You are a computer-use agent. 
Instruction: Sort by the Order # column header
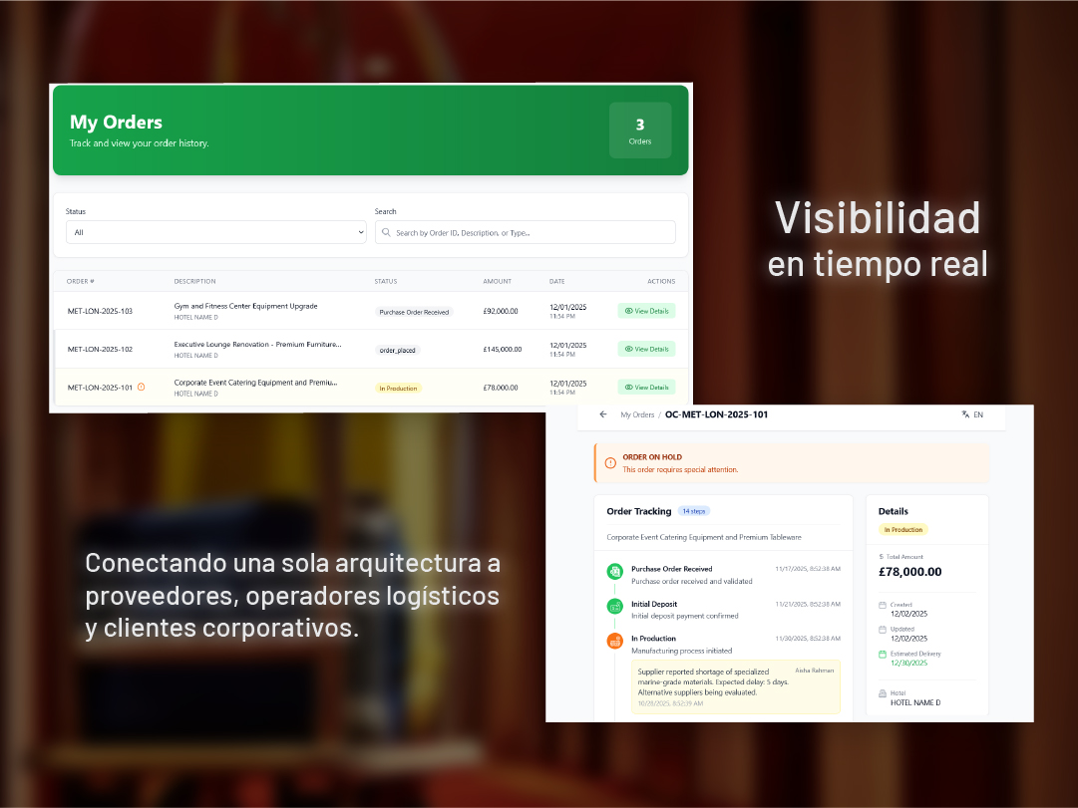click(81, 281)
